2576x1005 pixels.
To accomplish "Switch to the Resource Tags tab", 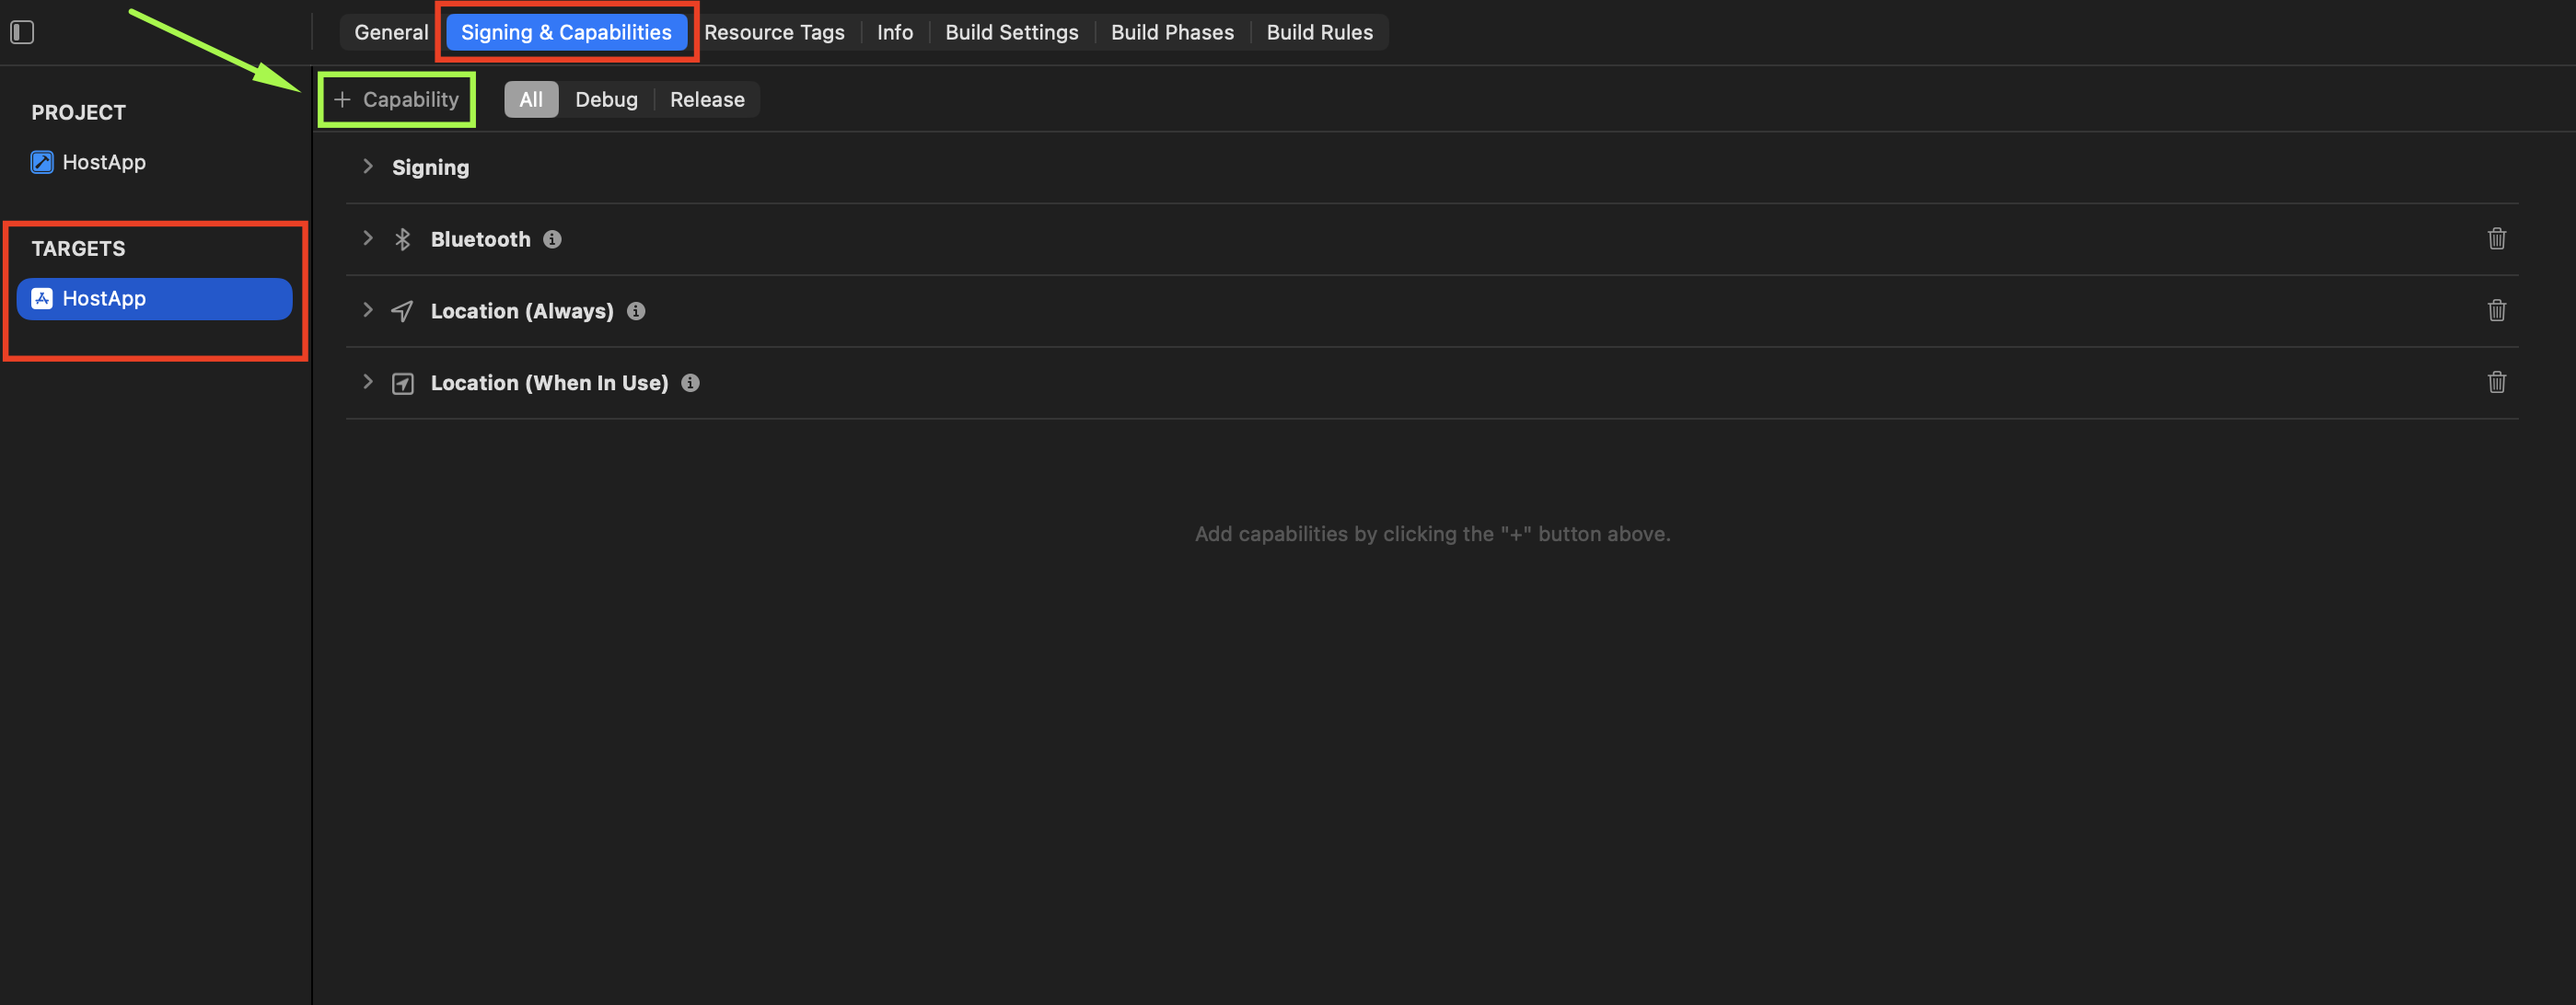I will coord(774,32).
